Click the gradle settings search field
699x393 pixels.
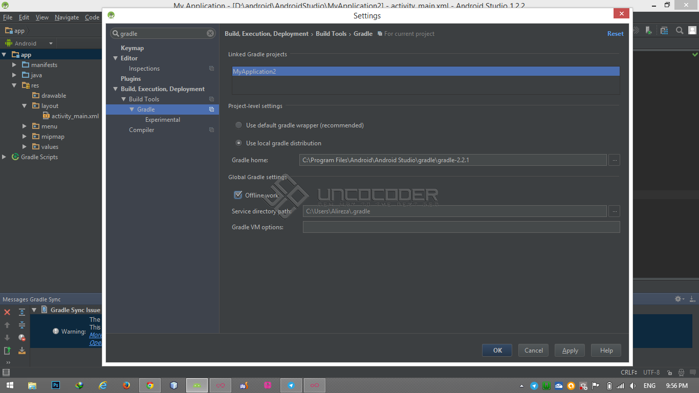pos(163,33)
